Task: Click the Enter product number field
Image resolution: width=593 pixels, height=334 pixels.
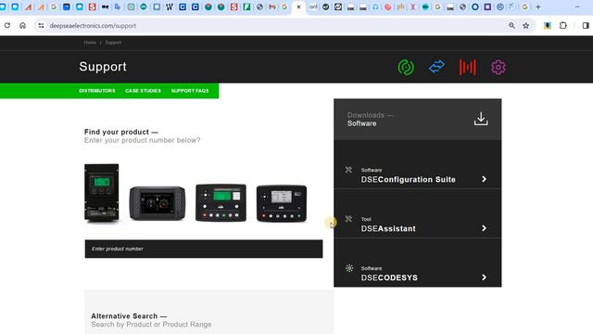Action: click(x=204, y=249)
